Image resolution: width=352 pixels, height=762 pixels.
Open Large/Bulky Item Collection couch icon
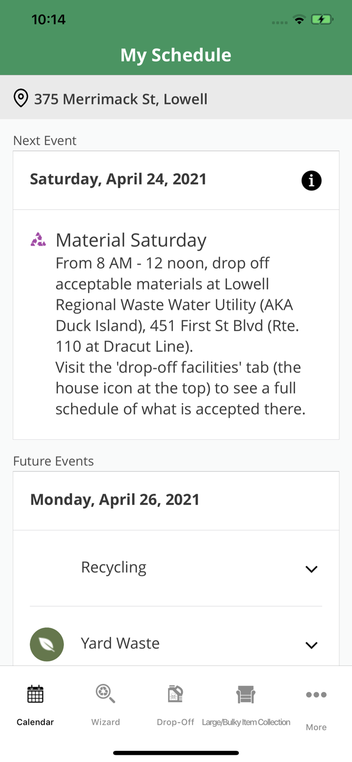246,693
